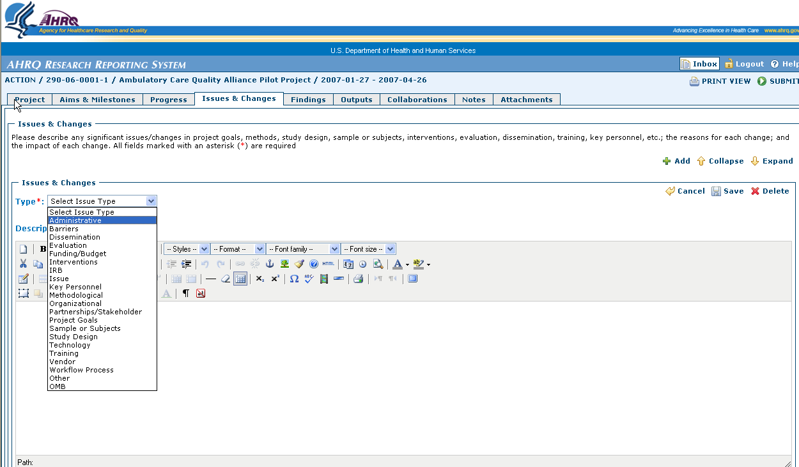Insert an anchor using anchor icon
This screenshot has width=799, height=467.
(270, 264)
